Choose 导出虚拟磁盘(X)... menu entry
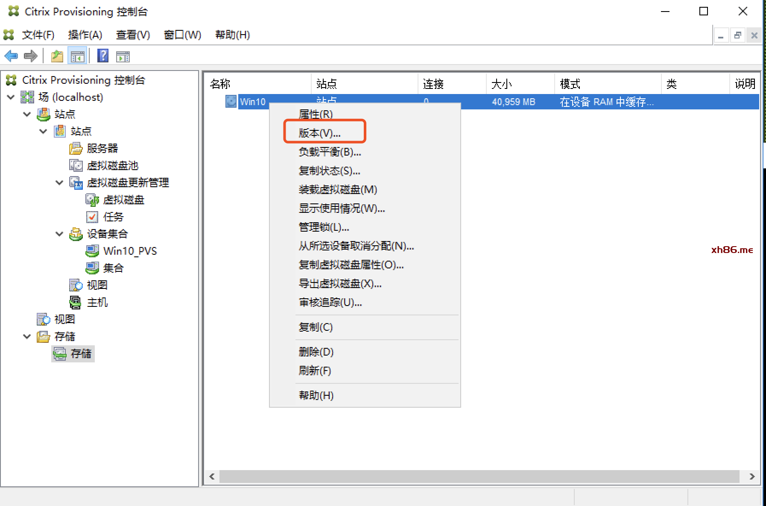766x506 pixels. 340,283
